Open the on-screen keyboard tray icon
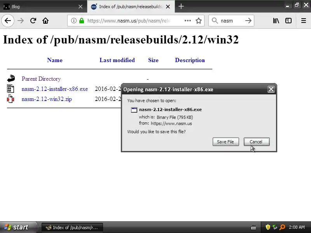311x233 pixels. [x=253, y=227]
